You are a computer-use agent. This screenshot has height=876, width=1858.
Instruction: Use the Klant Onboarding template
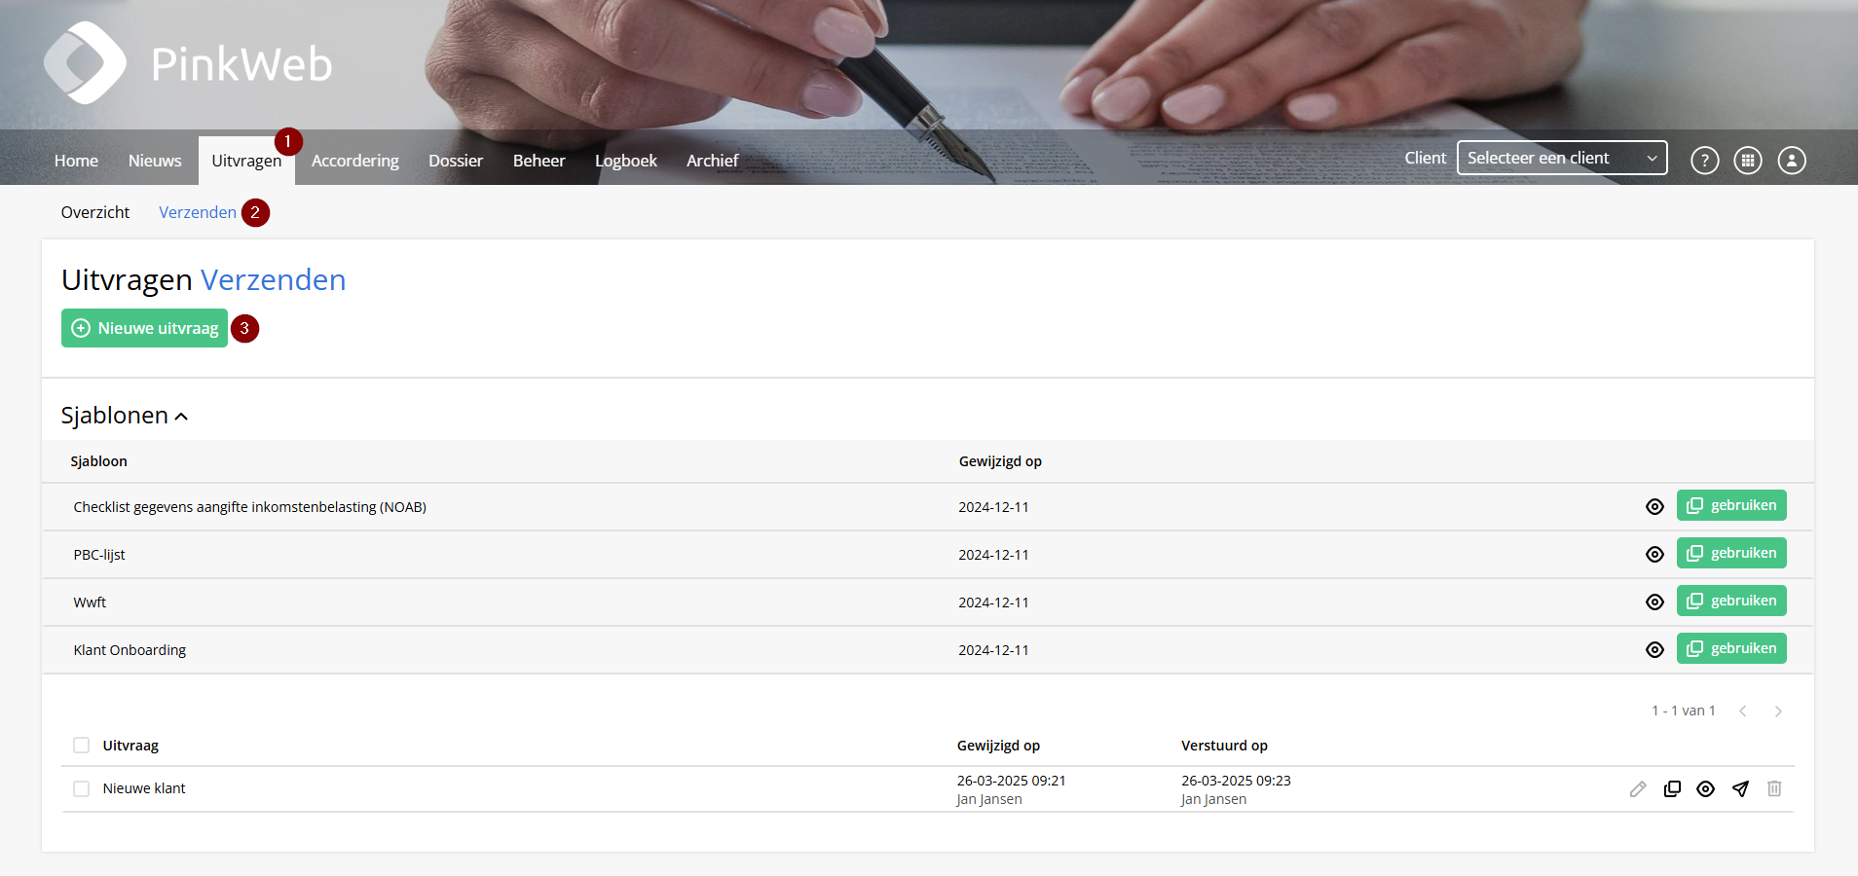(1731, 648)
